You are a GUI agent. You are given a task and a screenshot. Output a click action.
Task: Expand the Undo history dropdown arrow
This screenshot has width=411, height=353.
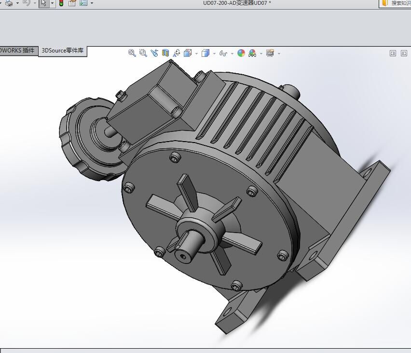point(35,3)
